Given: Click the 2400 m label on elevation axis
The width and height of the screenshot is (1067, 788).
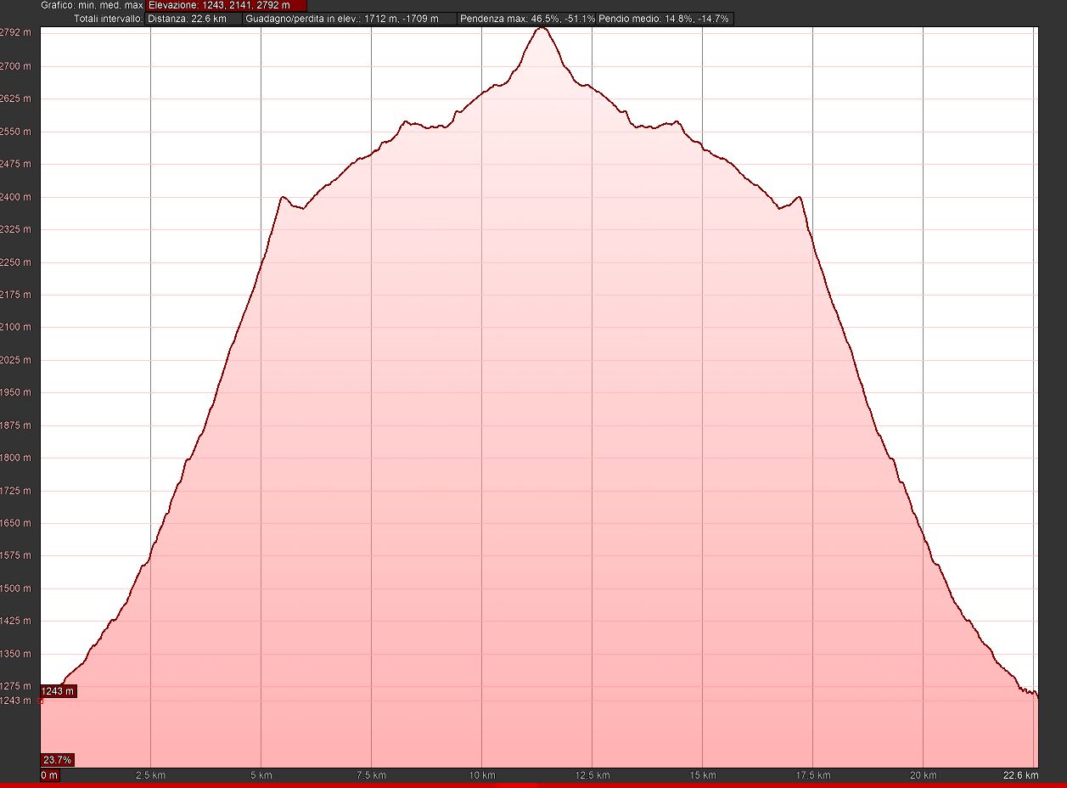Looking at the screenshot, I should click(x=15, y=197).
